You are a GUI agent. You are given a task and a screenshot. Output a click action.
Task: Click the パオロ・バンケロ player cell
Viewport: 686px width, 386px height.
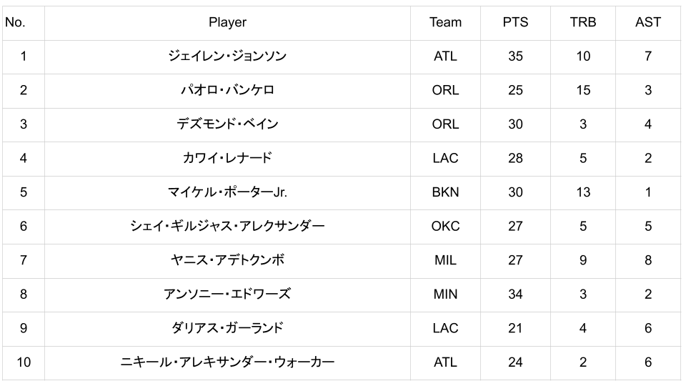pos(227,90)
